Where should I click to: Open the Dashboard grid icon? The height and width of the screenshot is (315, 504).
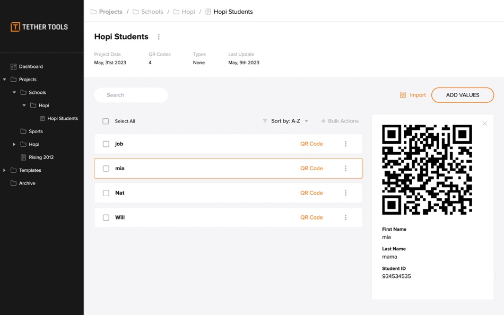pyautogui.click(x=13, y=66)
